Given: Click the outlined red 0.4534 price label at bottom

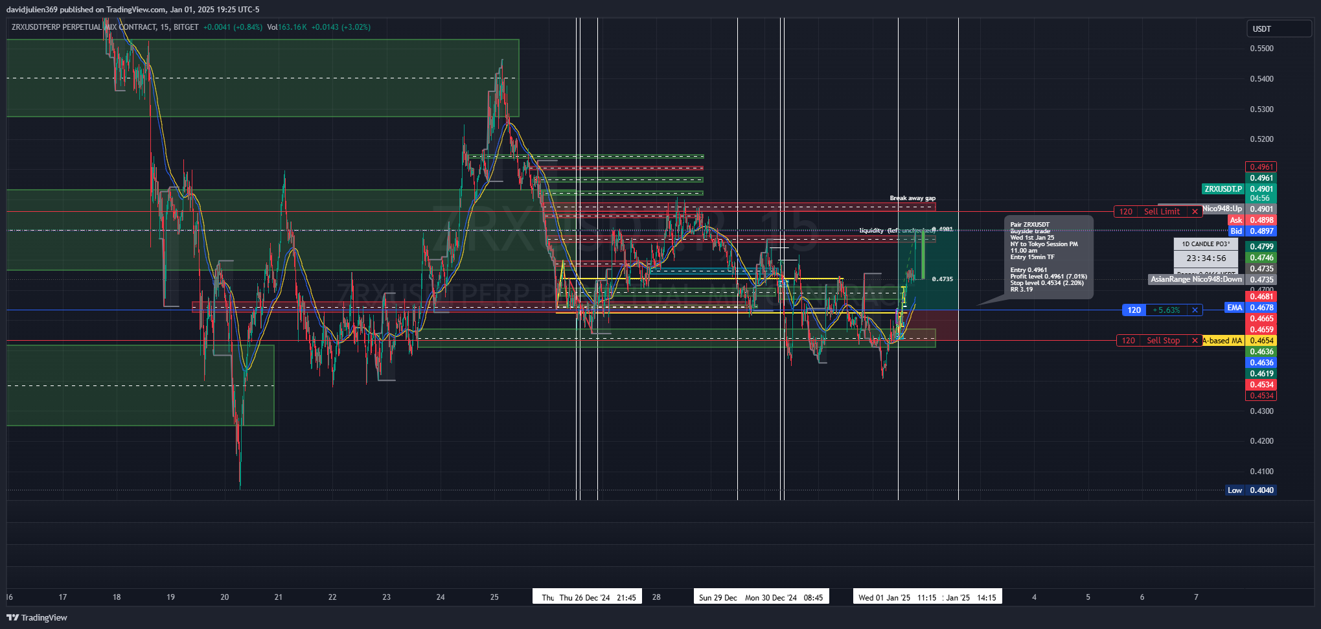Looking at the screenshot, I should tap(1261, 396).
